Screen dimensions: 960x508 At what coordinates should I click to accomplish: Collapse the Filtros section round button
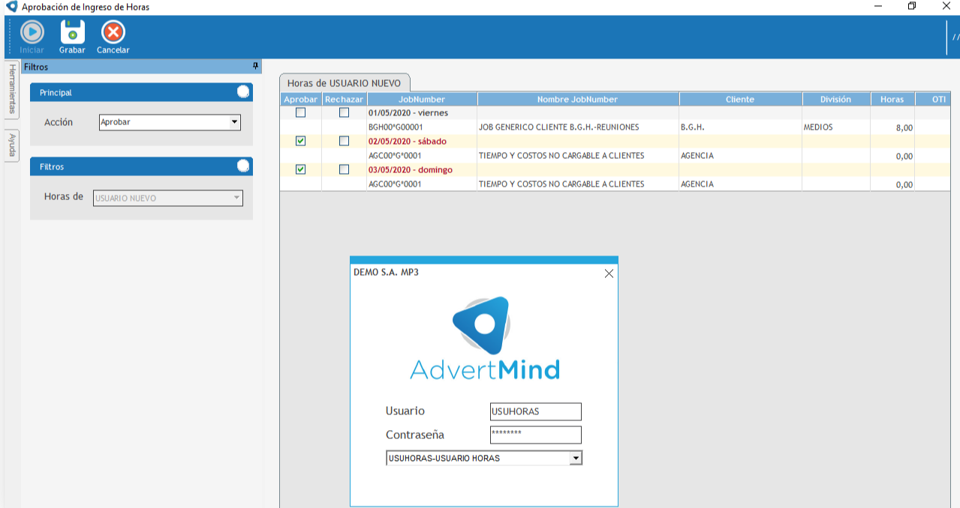242,166
